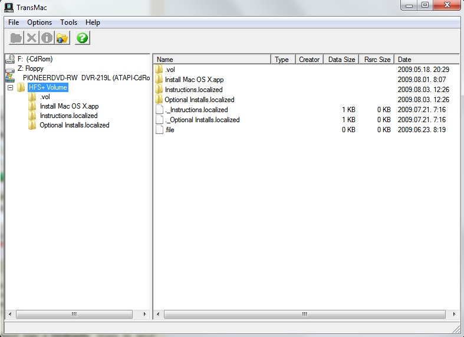Select .vol label in tree
Viewport: 464px width, 337px height.
click(x=45, y=97)
